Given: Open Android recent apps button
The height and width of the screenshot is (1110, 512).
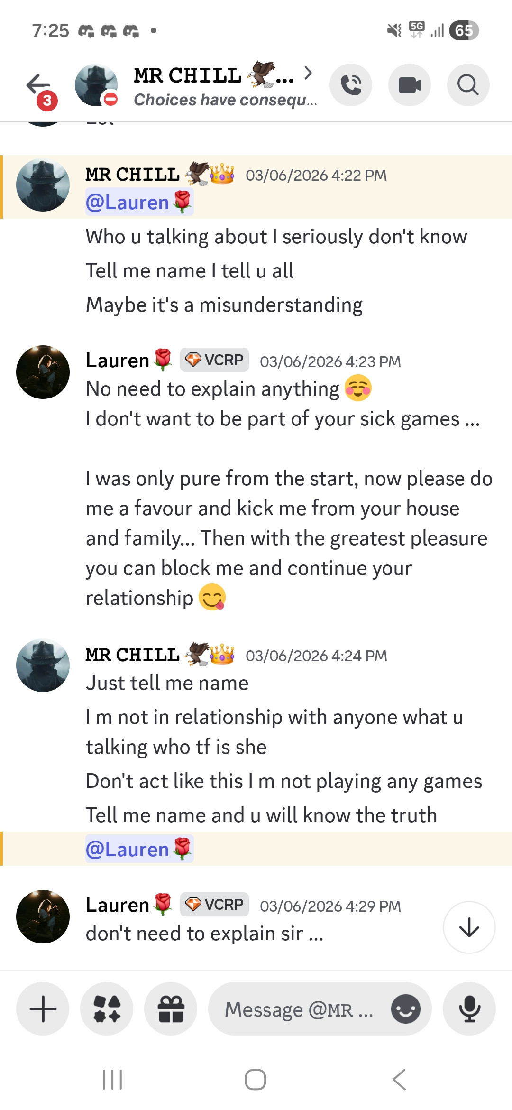Looking at the screenshot, I should point(112,1080).
